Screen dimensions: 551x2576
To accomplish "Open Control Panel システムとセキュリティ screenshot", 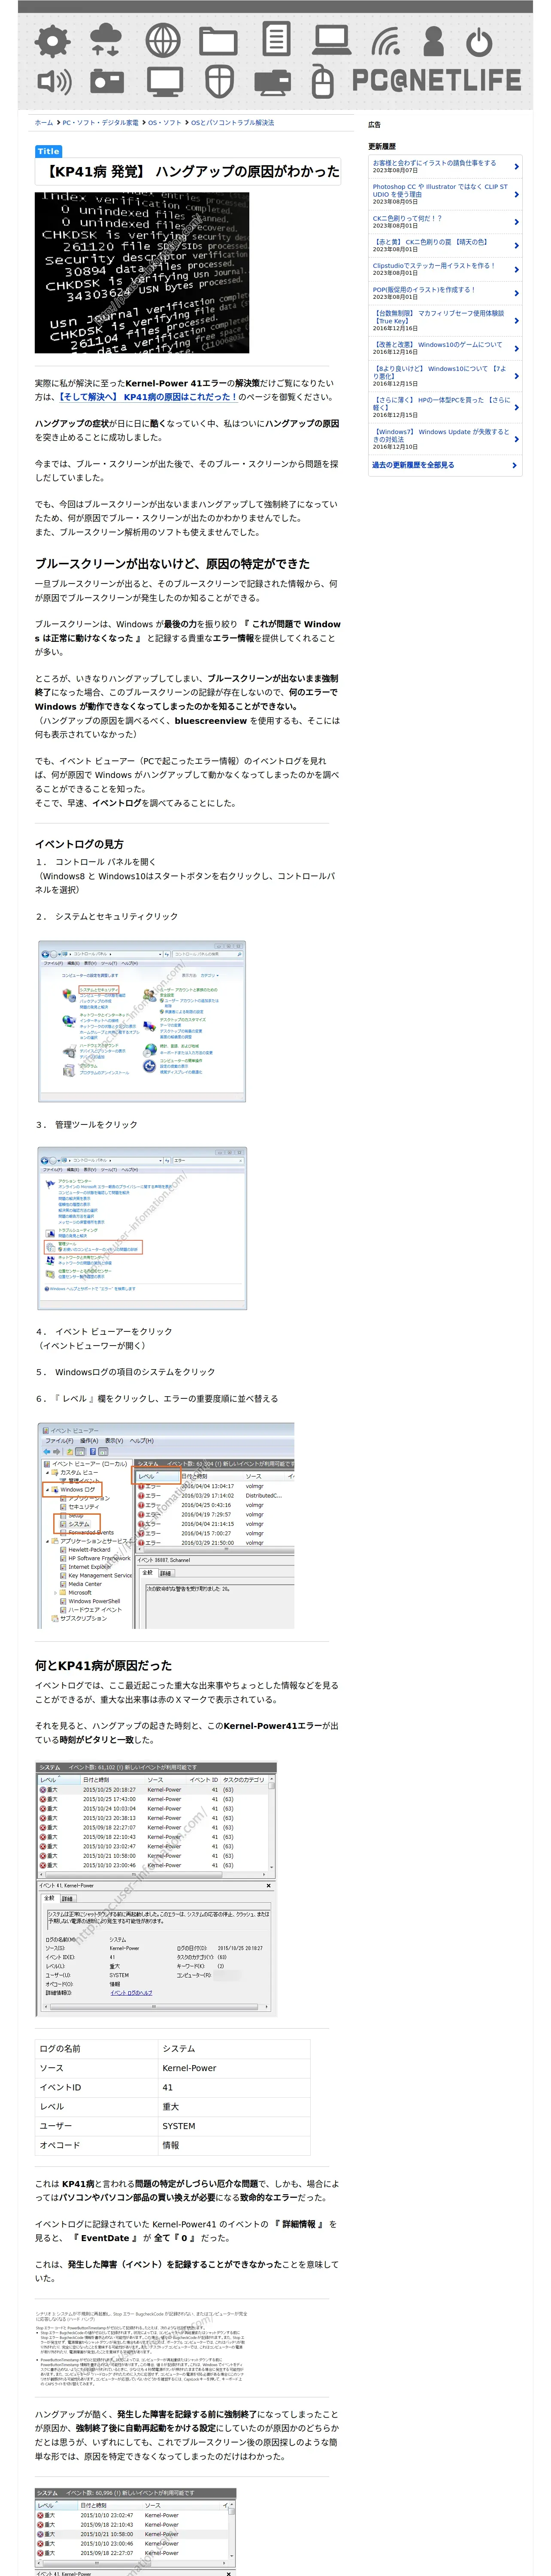I will (x=142, y=1021).
